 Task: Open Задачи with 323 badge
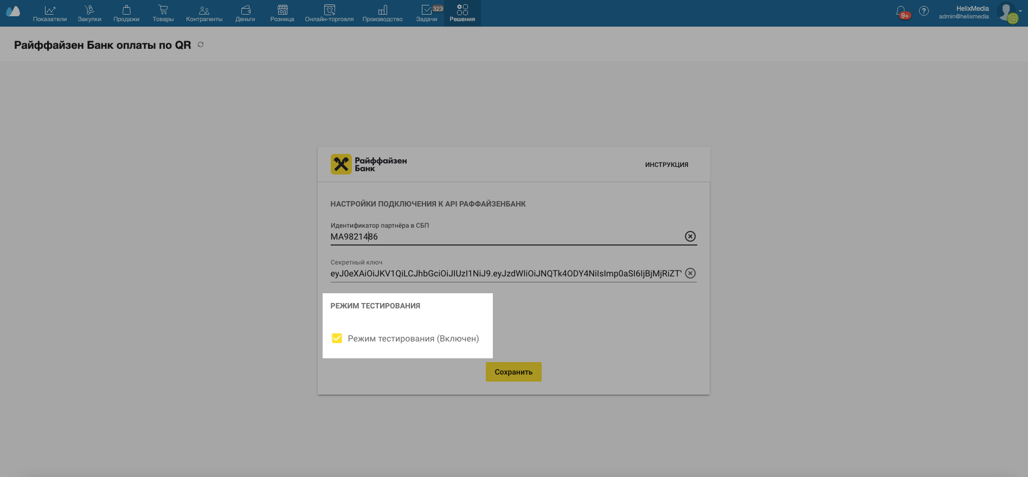click(x=427, y=14)
